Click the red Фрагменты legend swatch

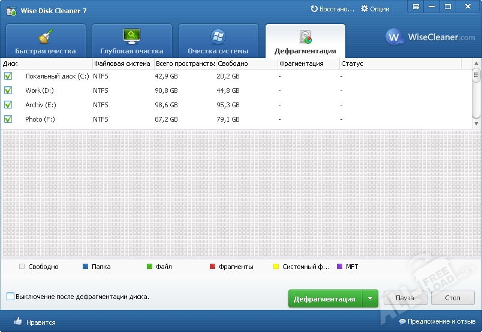coord(212,267)
